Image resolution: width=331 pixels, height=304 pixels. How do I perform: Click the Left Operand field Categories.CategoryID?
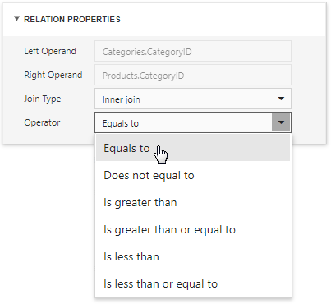point(193,51)
